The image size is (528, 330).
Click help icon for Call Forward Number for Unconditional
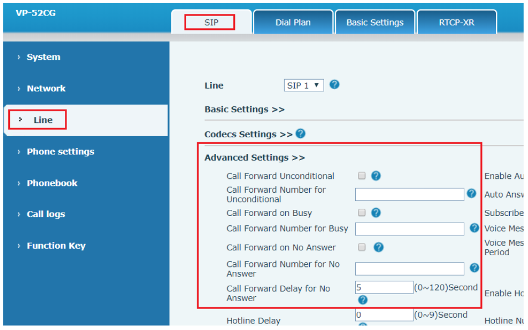tap(471, 193)
